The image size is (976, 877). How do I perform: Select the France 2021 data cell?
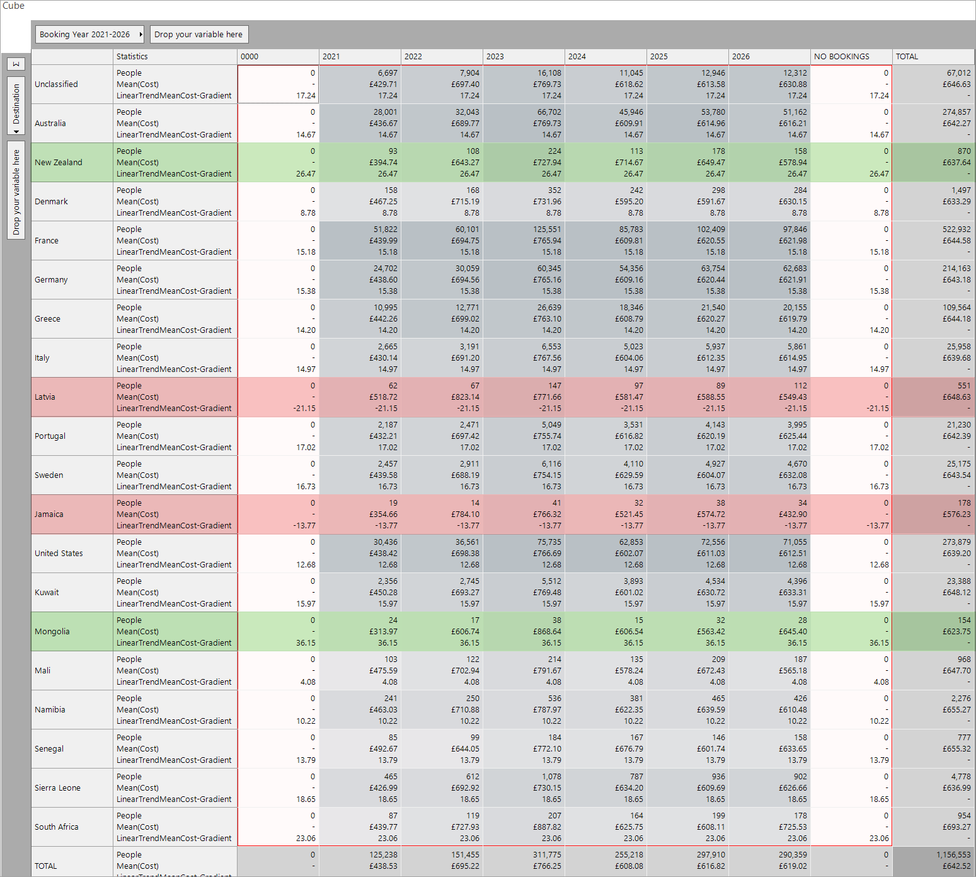(360, 241)
